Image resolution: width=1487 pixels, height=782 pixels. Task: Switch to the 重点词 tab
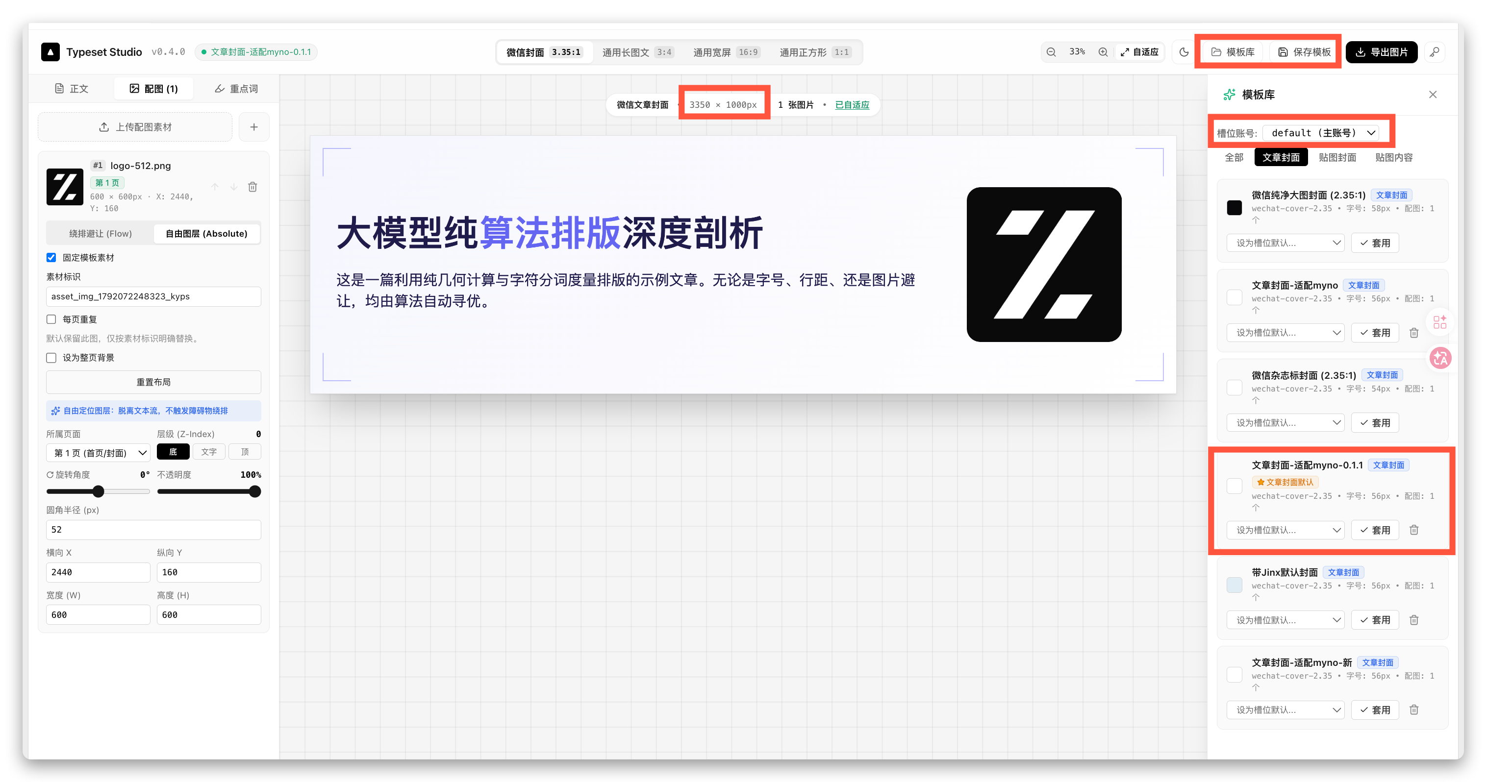coord(236,89)
